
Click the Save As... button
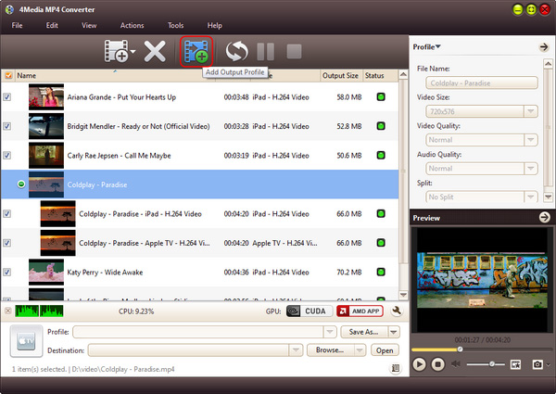364,332
